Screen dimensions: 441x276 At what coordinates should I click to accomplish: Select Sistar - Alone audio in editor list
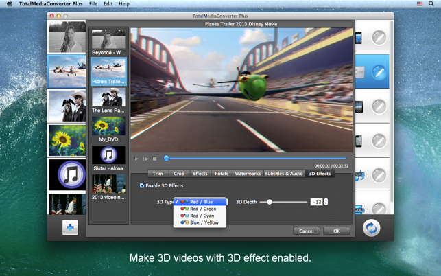[x=108, y=159]
